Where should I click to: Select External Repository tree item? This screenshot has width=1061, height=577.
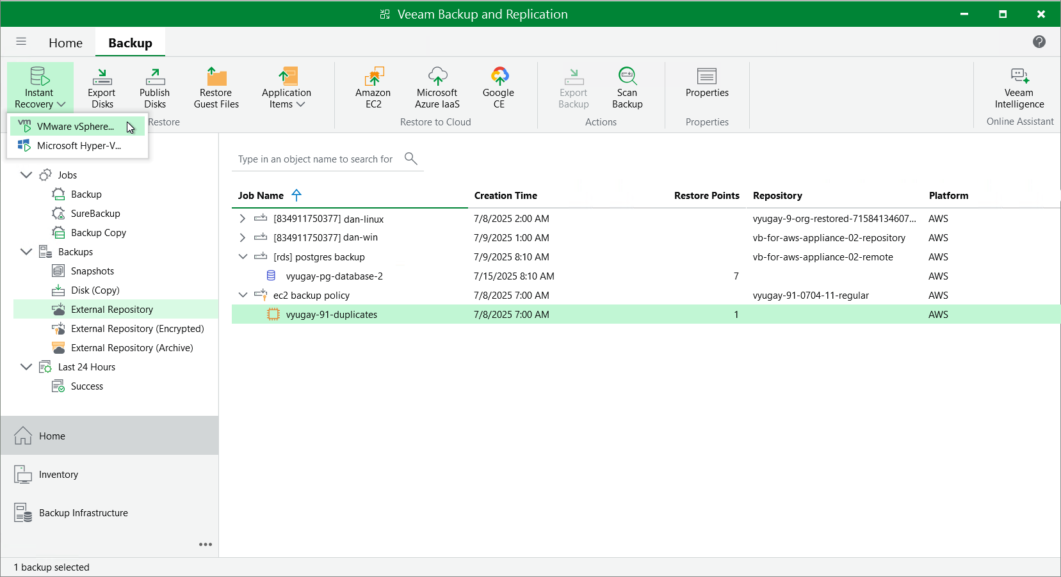tap(116, 309)
